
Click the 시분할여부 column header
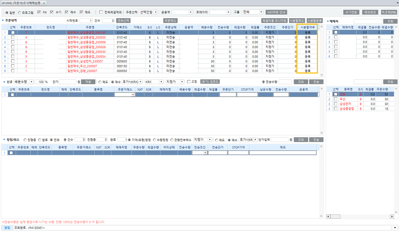coord(307,28)
